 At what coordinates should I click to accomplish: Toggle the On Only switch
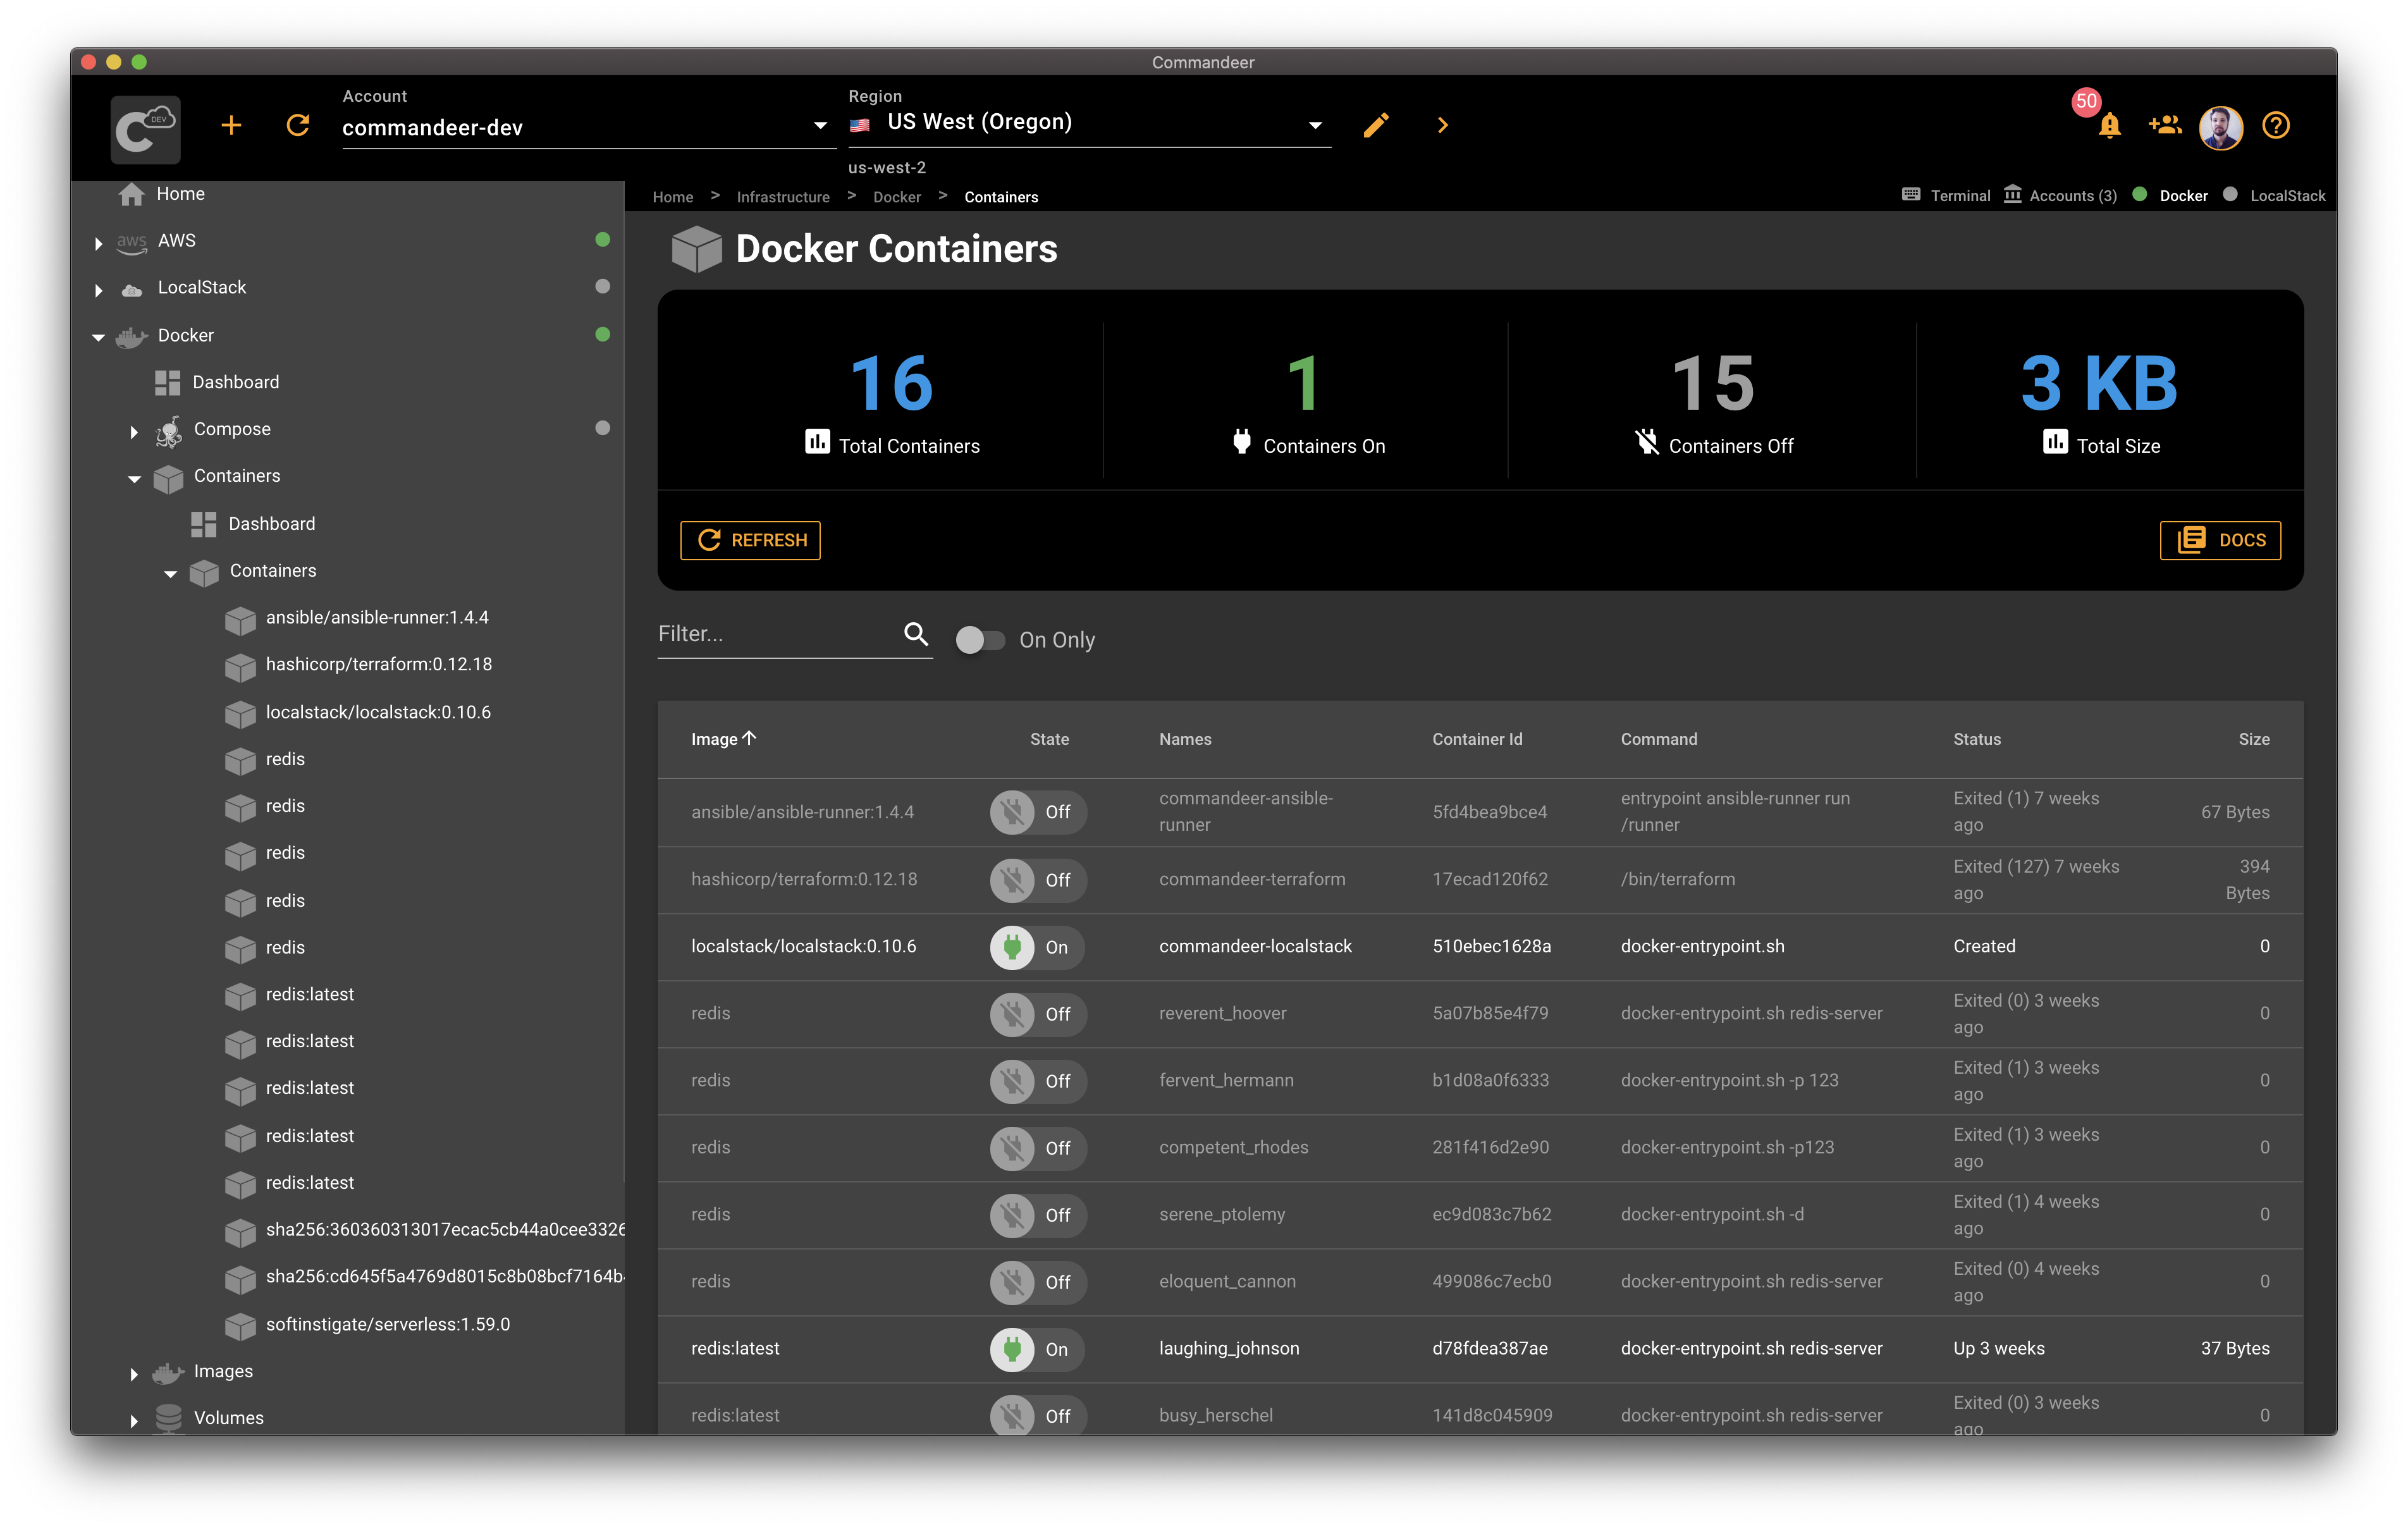tap(979, 640)
